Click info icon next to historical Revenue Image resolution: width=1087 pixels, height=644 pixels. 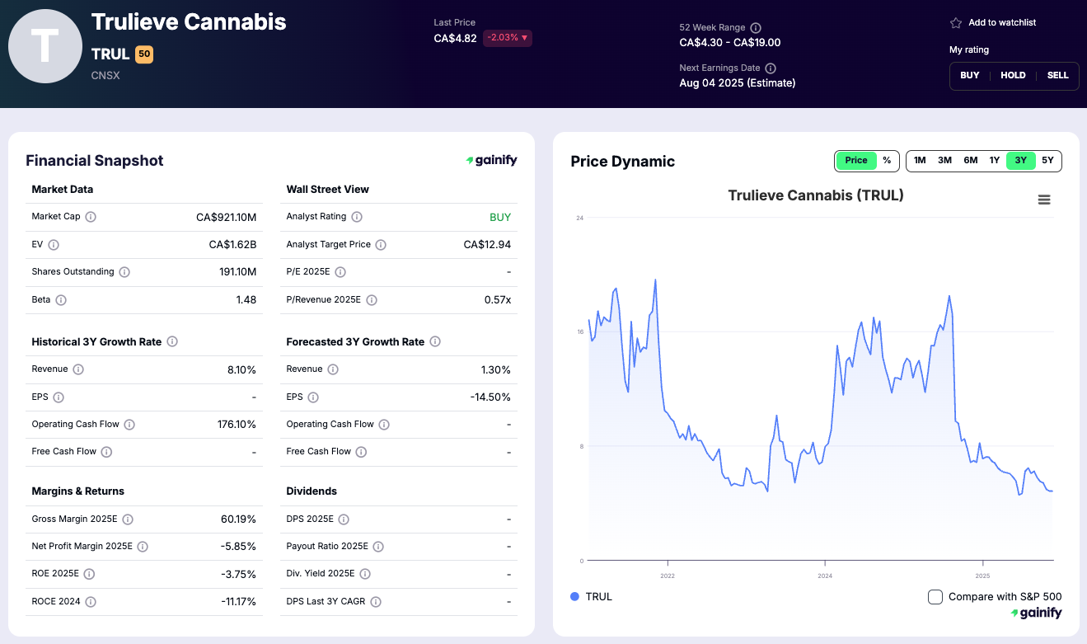[x=78, y=369]
